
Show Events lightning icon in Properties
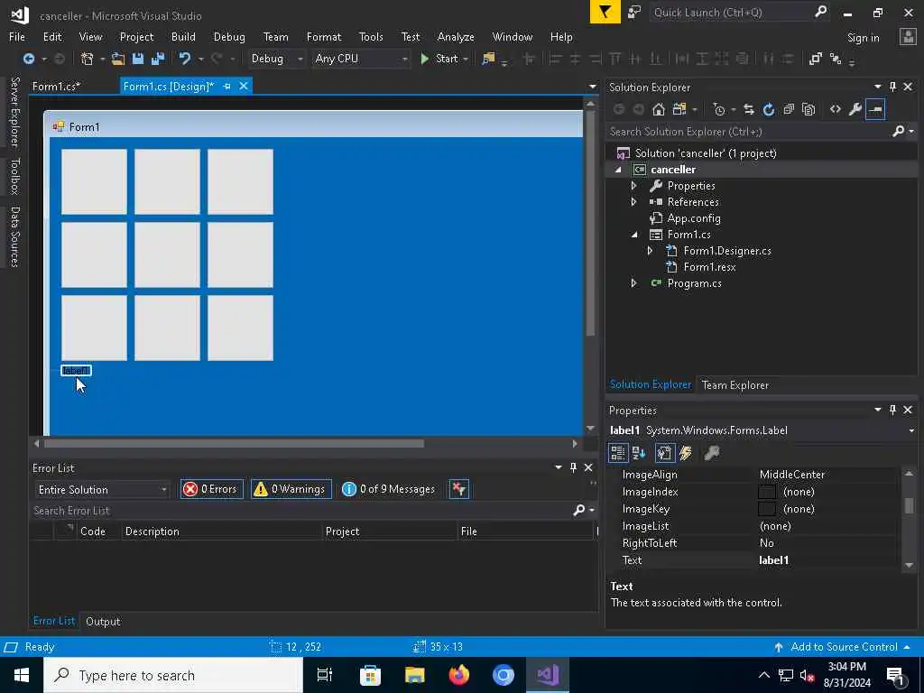686,453
